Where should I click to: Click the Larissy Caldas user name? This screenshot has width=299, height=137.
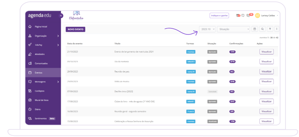(268, 16)
